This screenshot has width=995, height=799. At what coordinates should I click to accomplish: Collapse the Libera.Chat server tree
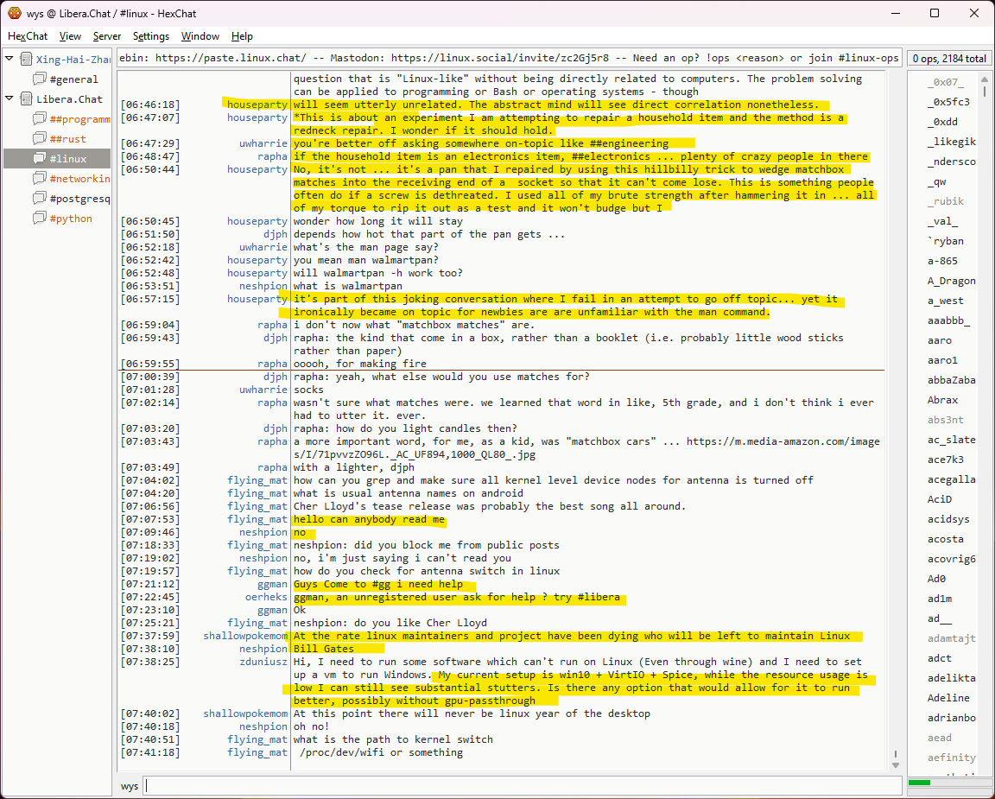point(10,98)
